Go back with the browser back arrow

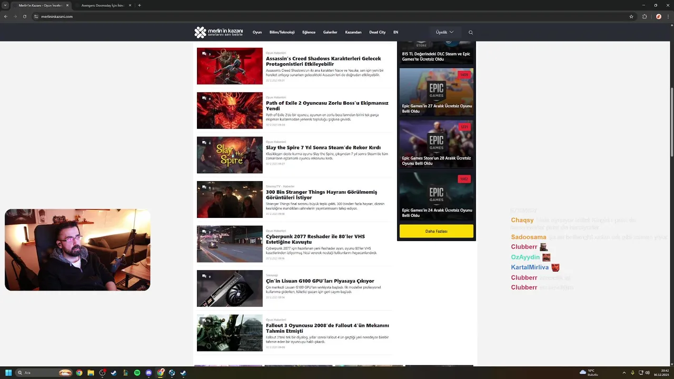[6, 16]
